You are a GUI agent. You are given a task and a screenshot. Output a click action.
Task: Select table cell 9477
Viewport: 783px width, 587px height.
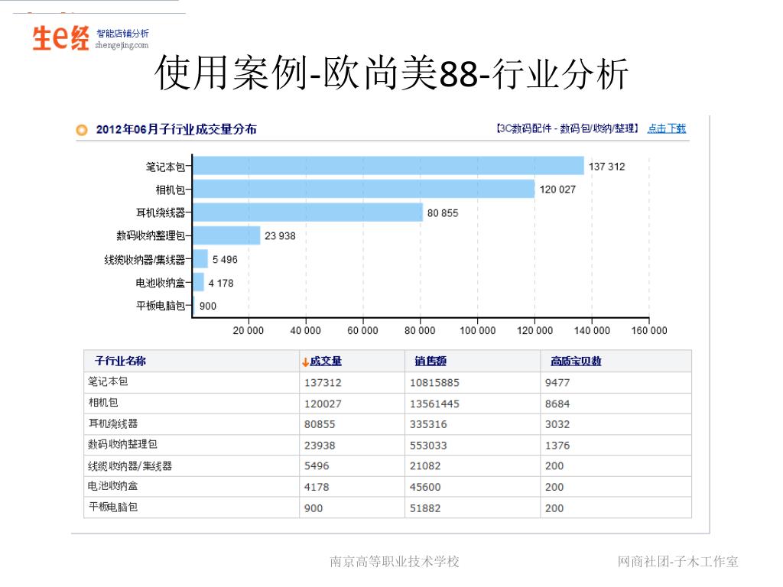tap(557, 383)
